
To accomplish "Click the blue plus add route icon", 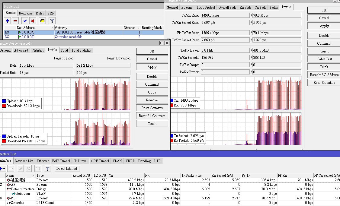I will click(8, 21).
